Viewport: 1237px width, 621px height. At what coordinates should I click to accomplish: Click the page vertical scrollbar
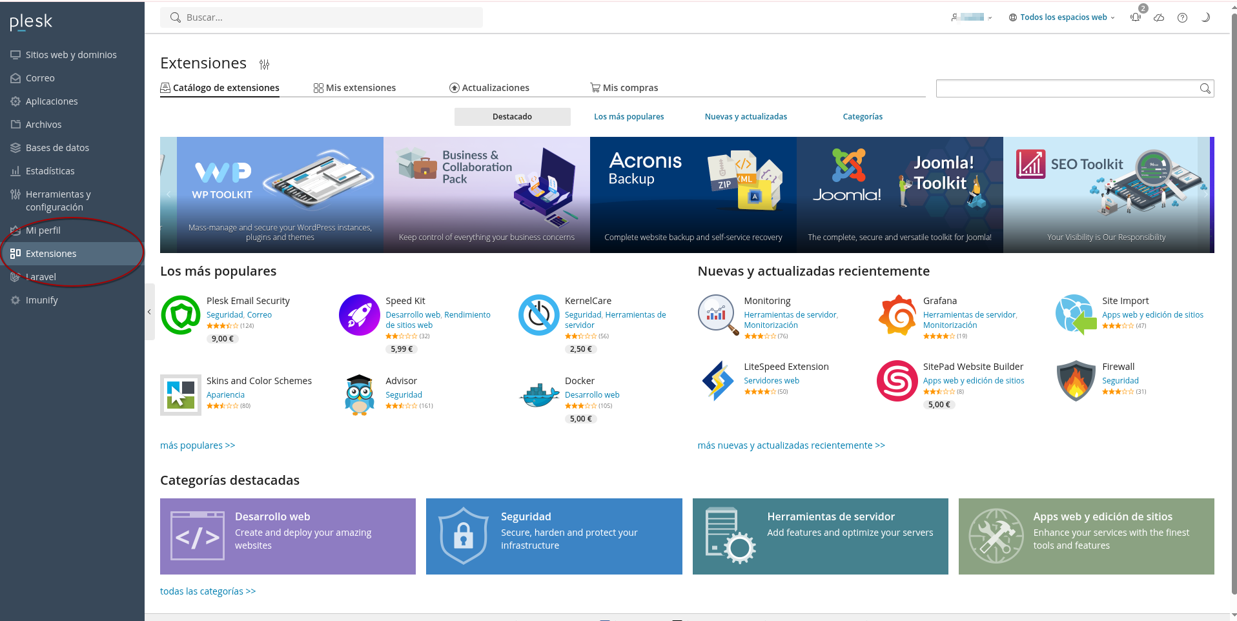[1234, 303]
